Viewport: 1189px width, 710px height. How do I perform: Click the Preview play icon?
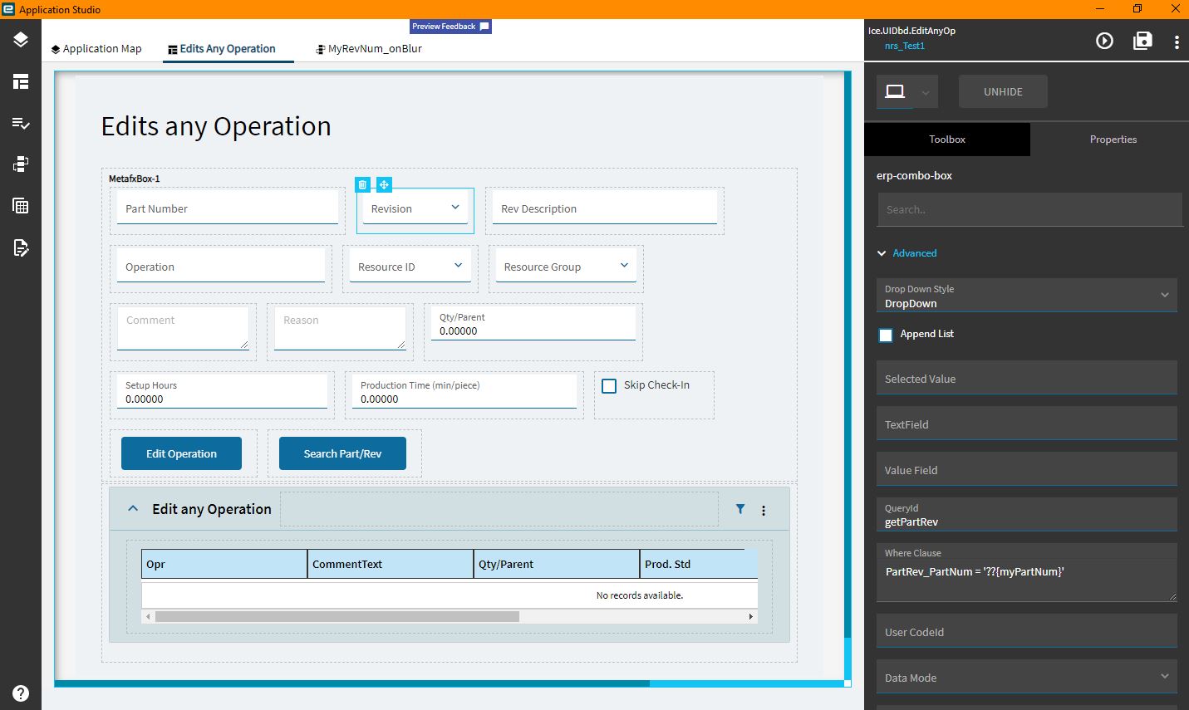tap(1104, 41)
